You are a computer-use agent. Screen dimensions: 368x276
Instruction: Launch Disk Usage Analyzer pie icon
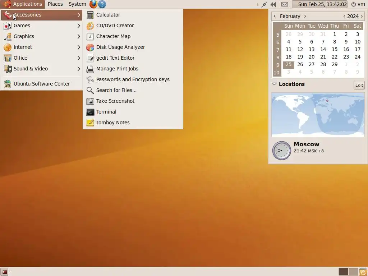pyautogui.click(x=90, y=47)
